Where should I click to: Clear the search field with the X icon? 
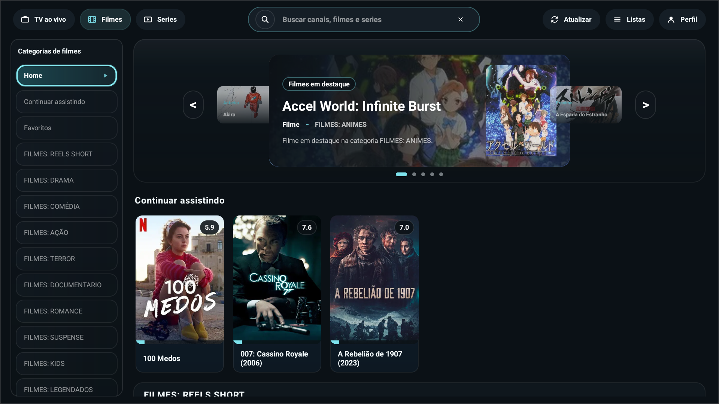coord(461,19)
